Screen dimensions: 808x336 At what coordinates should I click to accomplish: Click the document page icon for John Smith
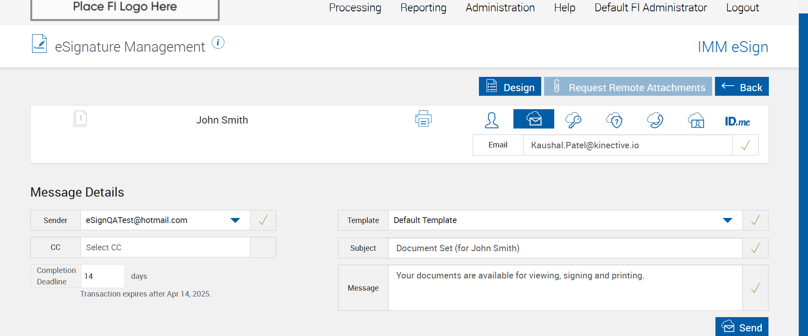(80, 118)
